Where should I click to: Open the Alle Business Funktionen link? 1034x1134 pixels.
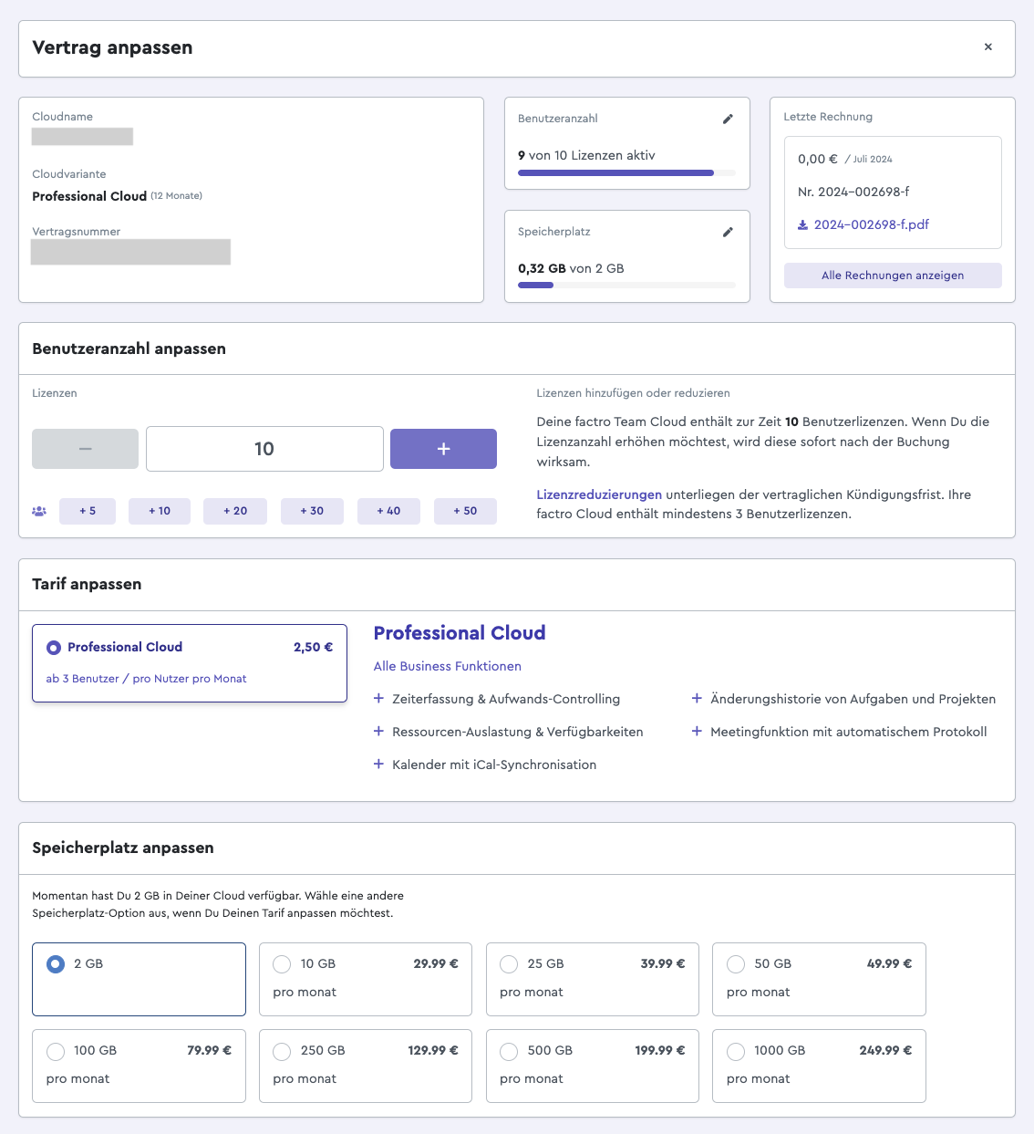coord(448,666)
